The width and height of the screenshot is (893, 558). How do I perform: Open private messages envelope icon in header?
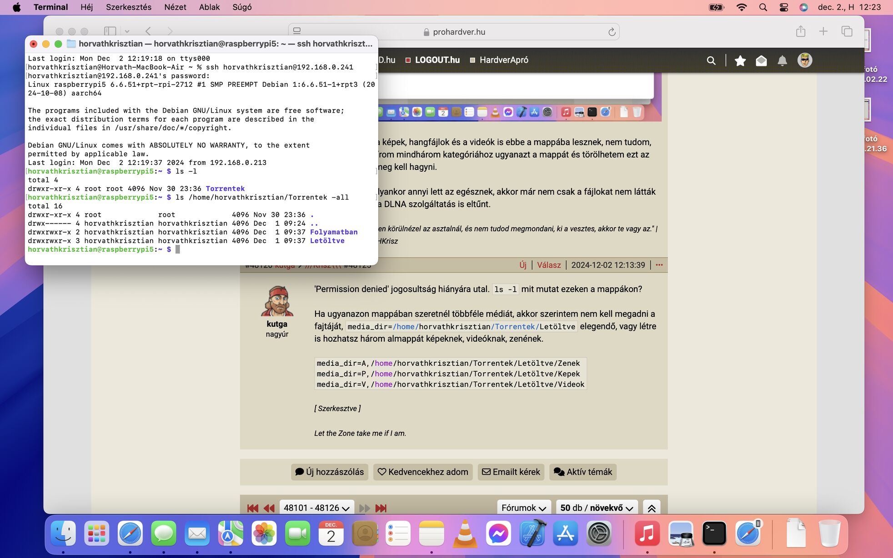761,60
